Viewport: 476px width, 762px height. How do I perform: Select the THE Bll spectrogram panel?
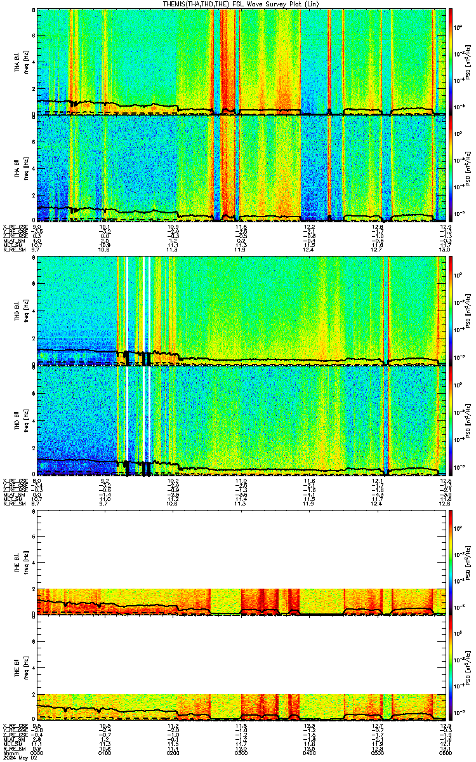coord(241,668)
